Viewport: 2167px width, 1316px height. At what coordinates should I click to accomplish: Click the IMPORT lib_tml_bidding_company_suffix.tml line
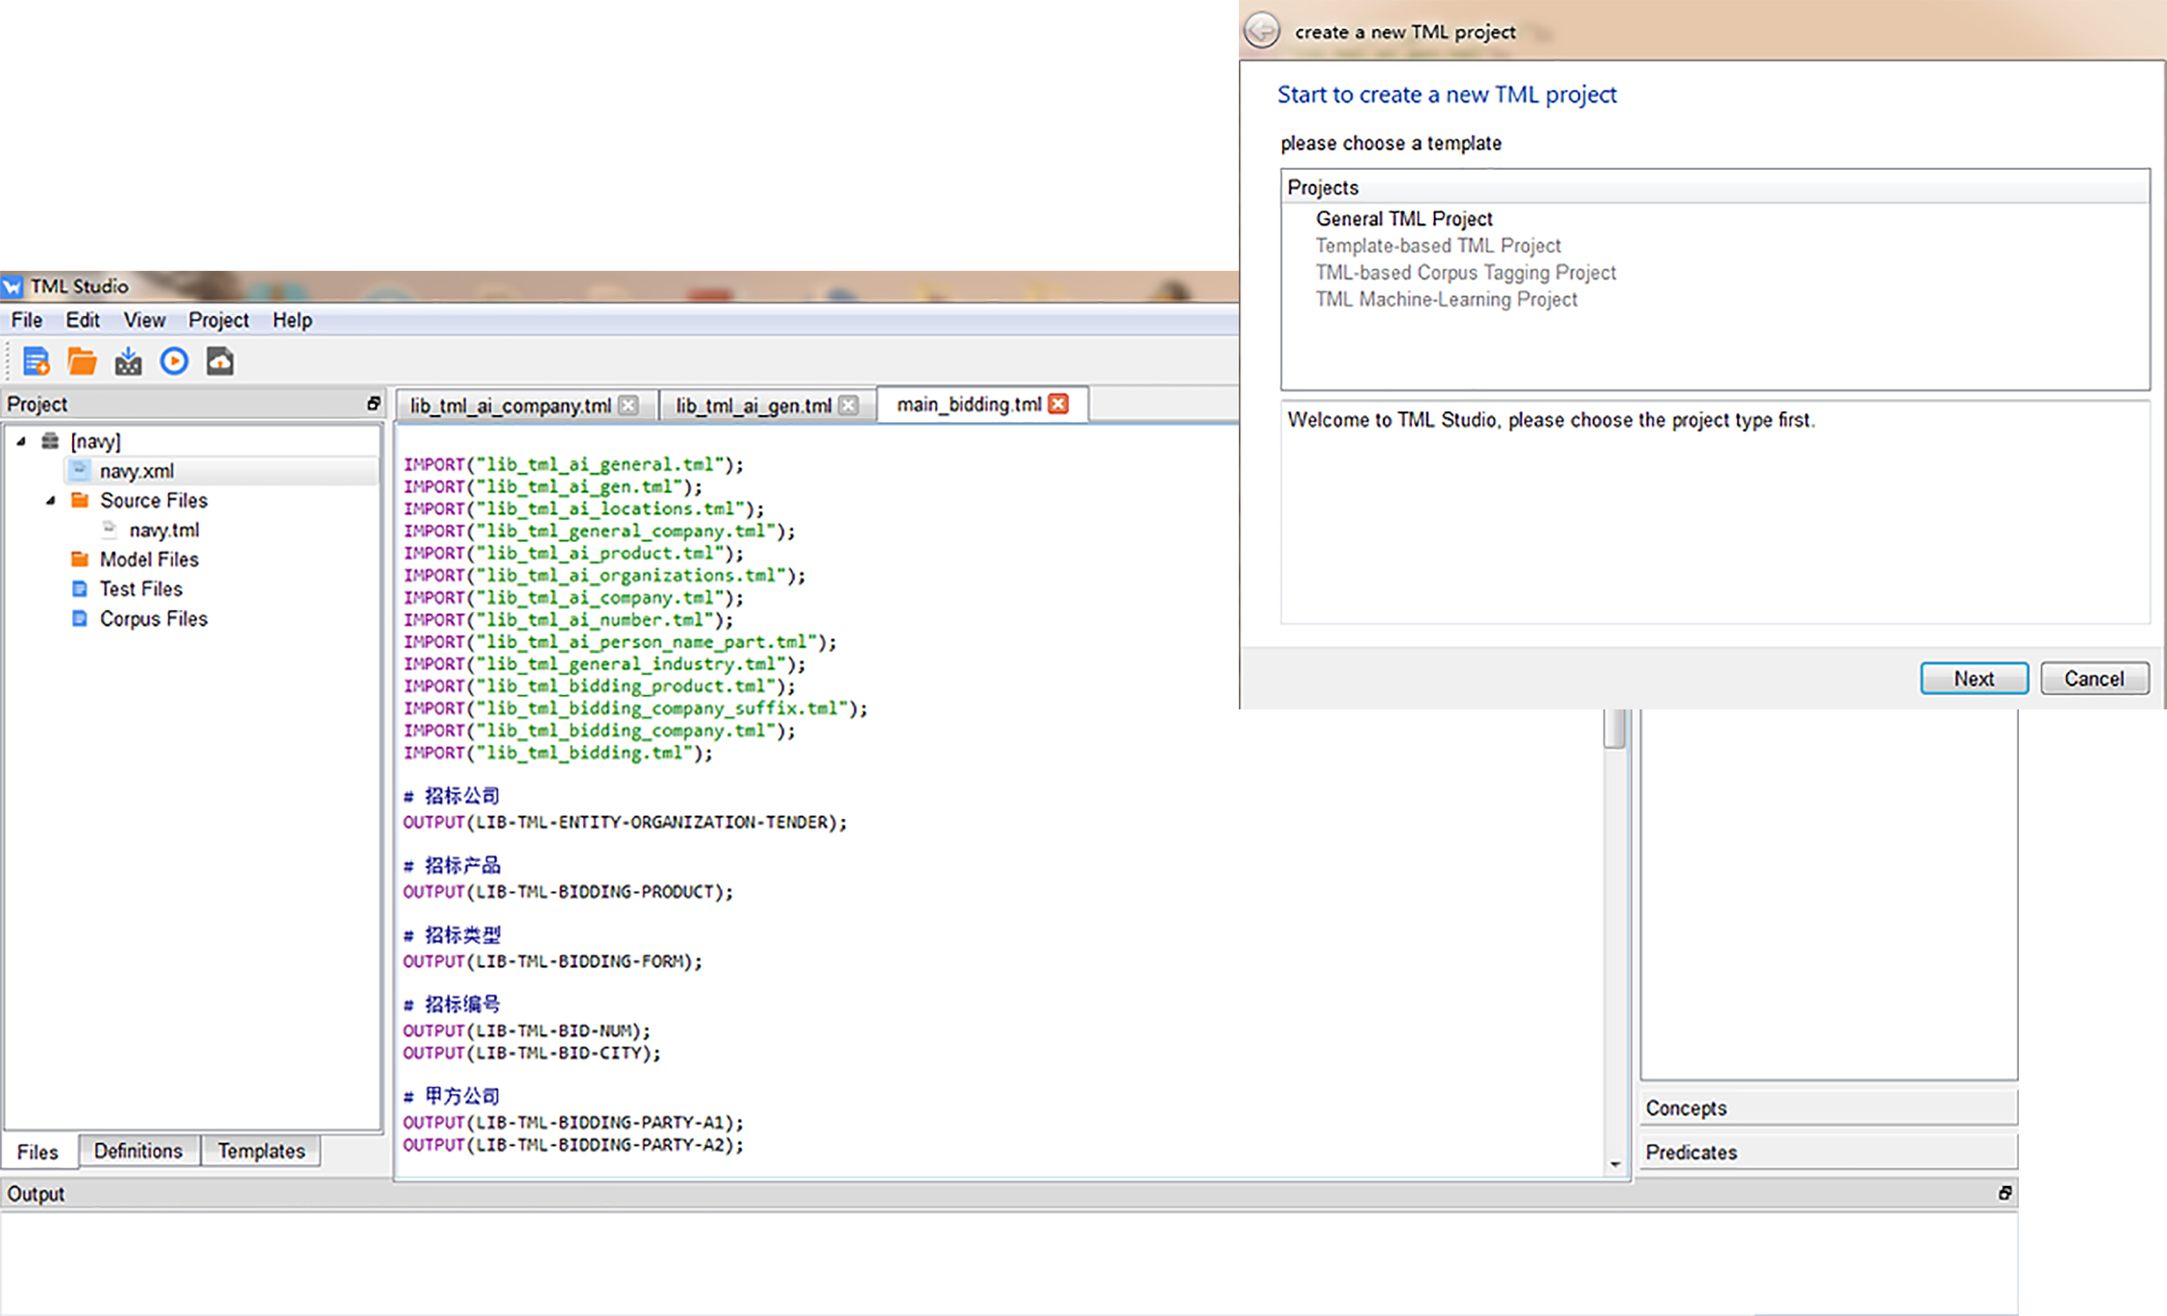(x=635, y=708)
